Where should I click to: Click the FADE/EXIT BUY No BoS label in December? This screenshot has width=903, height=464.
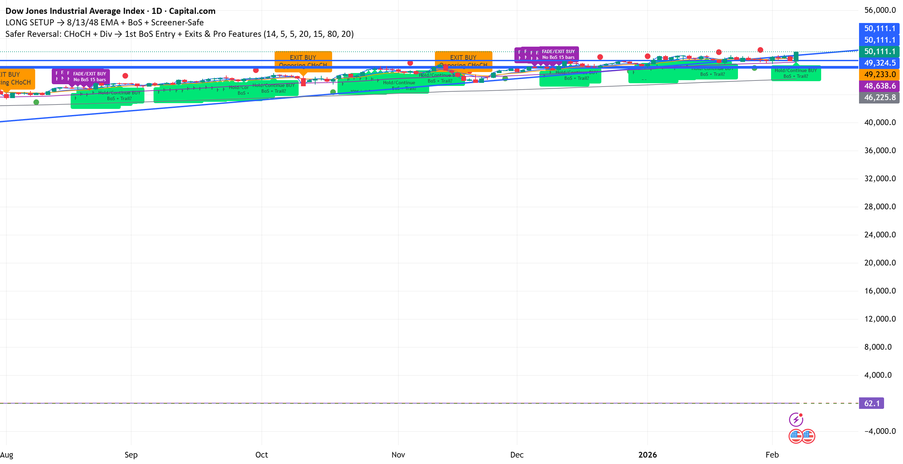[558, 54]
